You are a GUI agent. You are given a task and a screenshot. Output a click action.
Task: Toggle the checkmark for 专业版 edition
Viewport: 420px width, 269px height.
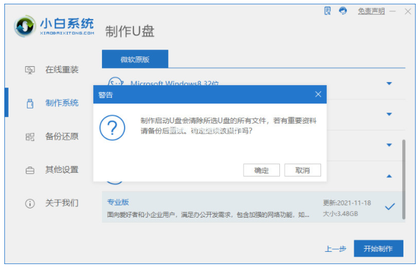pyautogui.click(x=389, y=207)
